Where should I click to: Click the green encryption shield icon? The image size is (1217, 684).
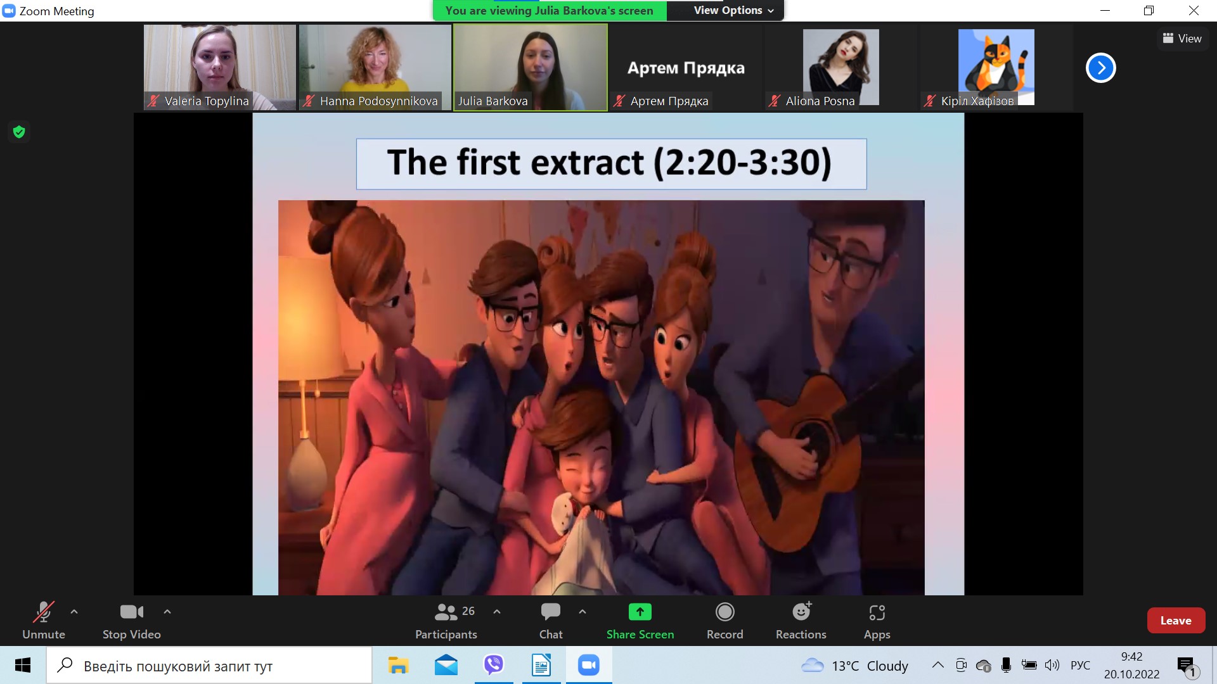pos(19,132)
